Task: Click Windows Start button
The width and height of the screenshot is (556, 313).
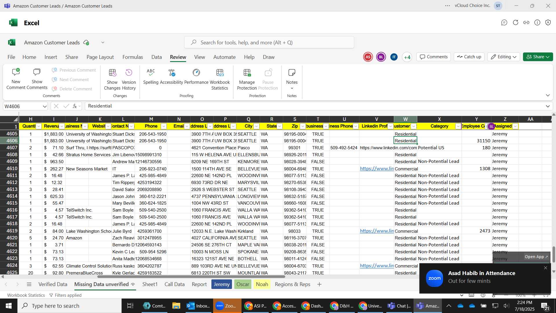Action: 9,306
